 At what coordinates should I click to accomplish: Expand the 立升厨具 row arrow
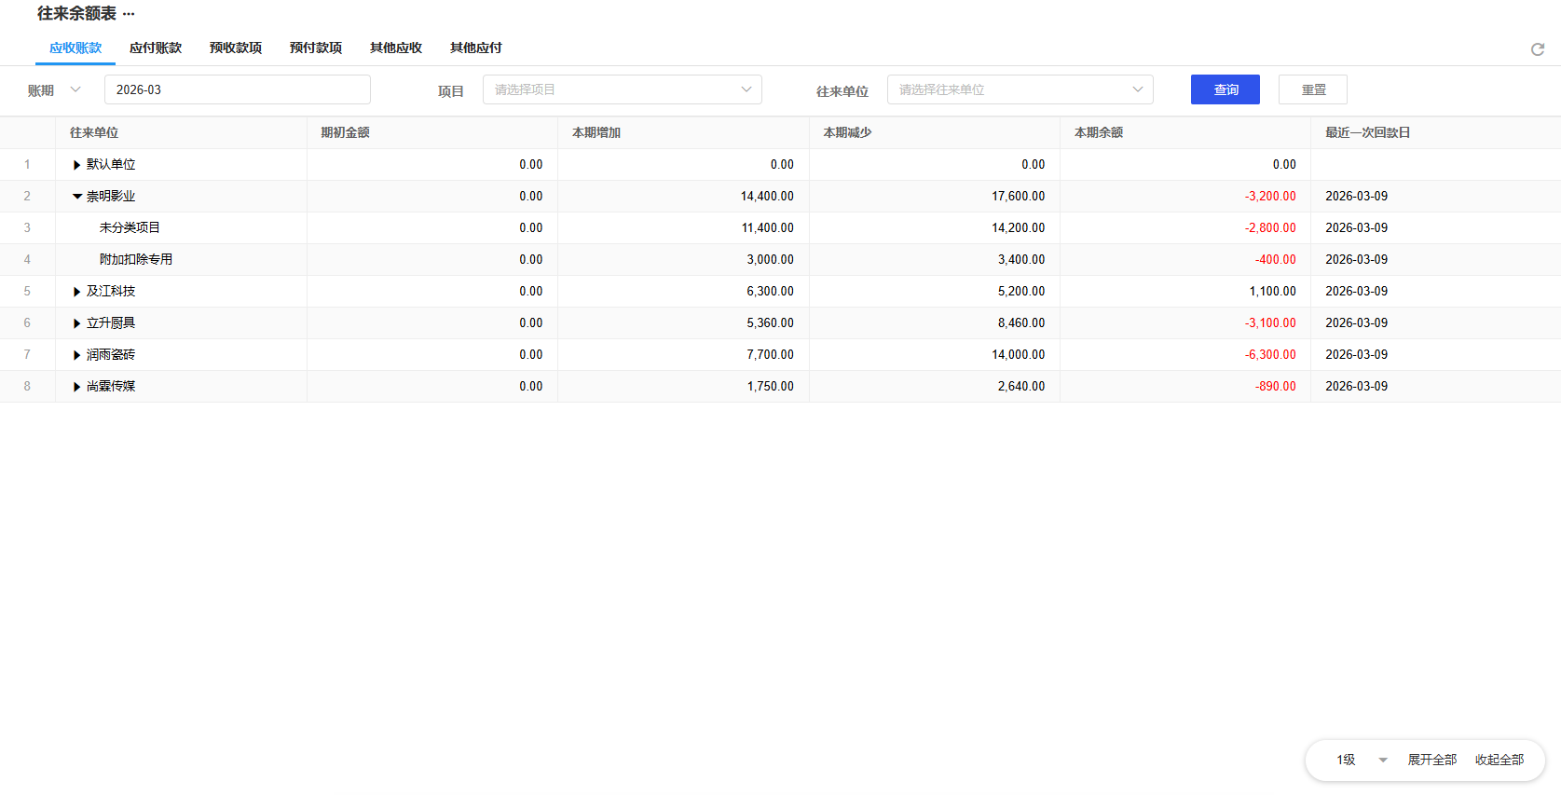coord(76,323)
